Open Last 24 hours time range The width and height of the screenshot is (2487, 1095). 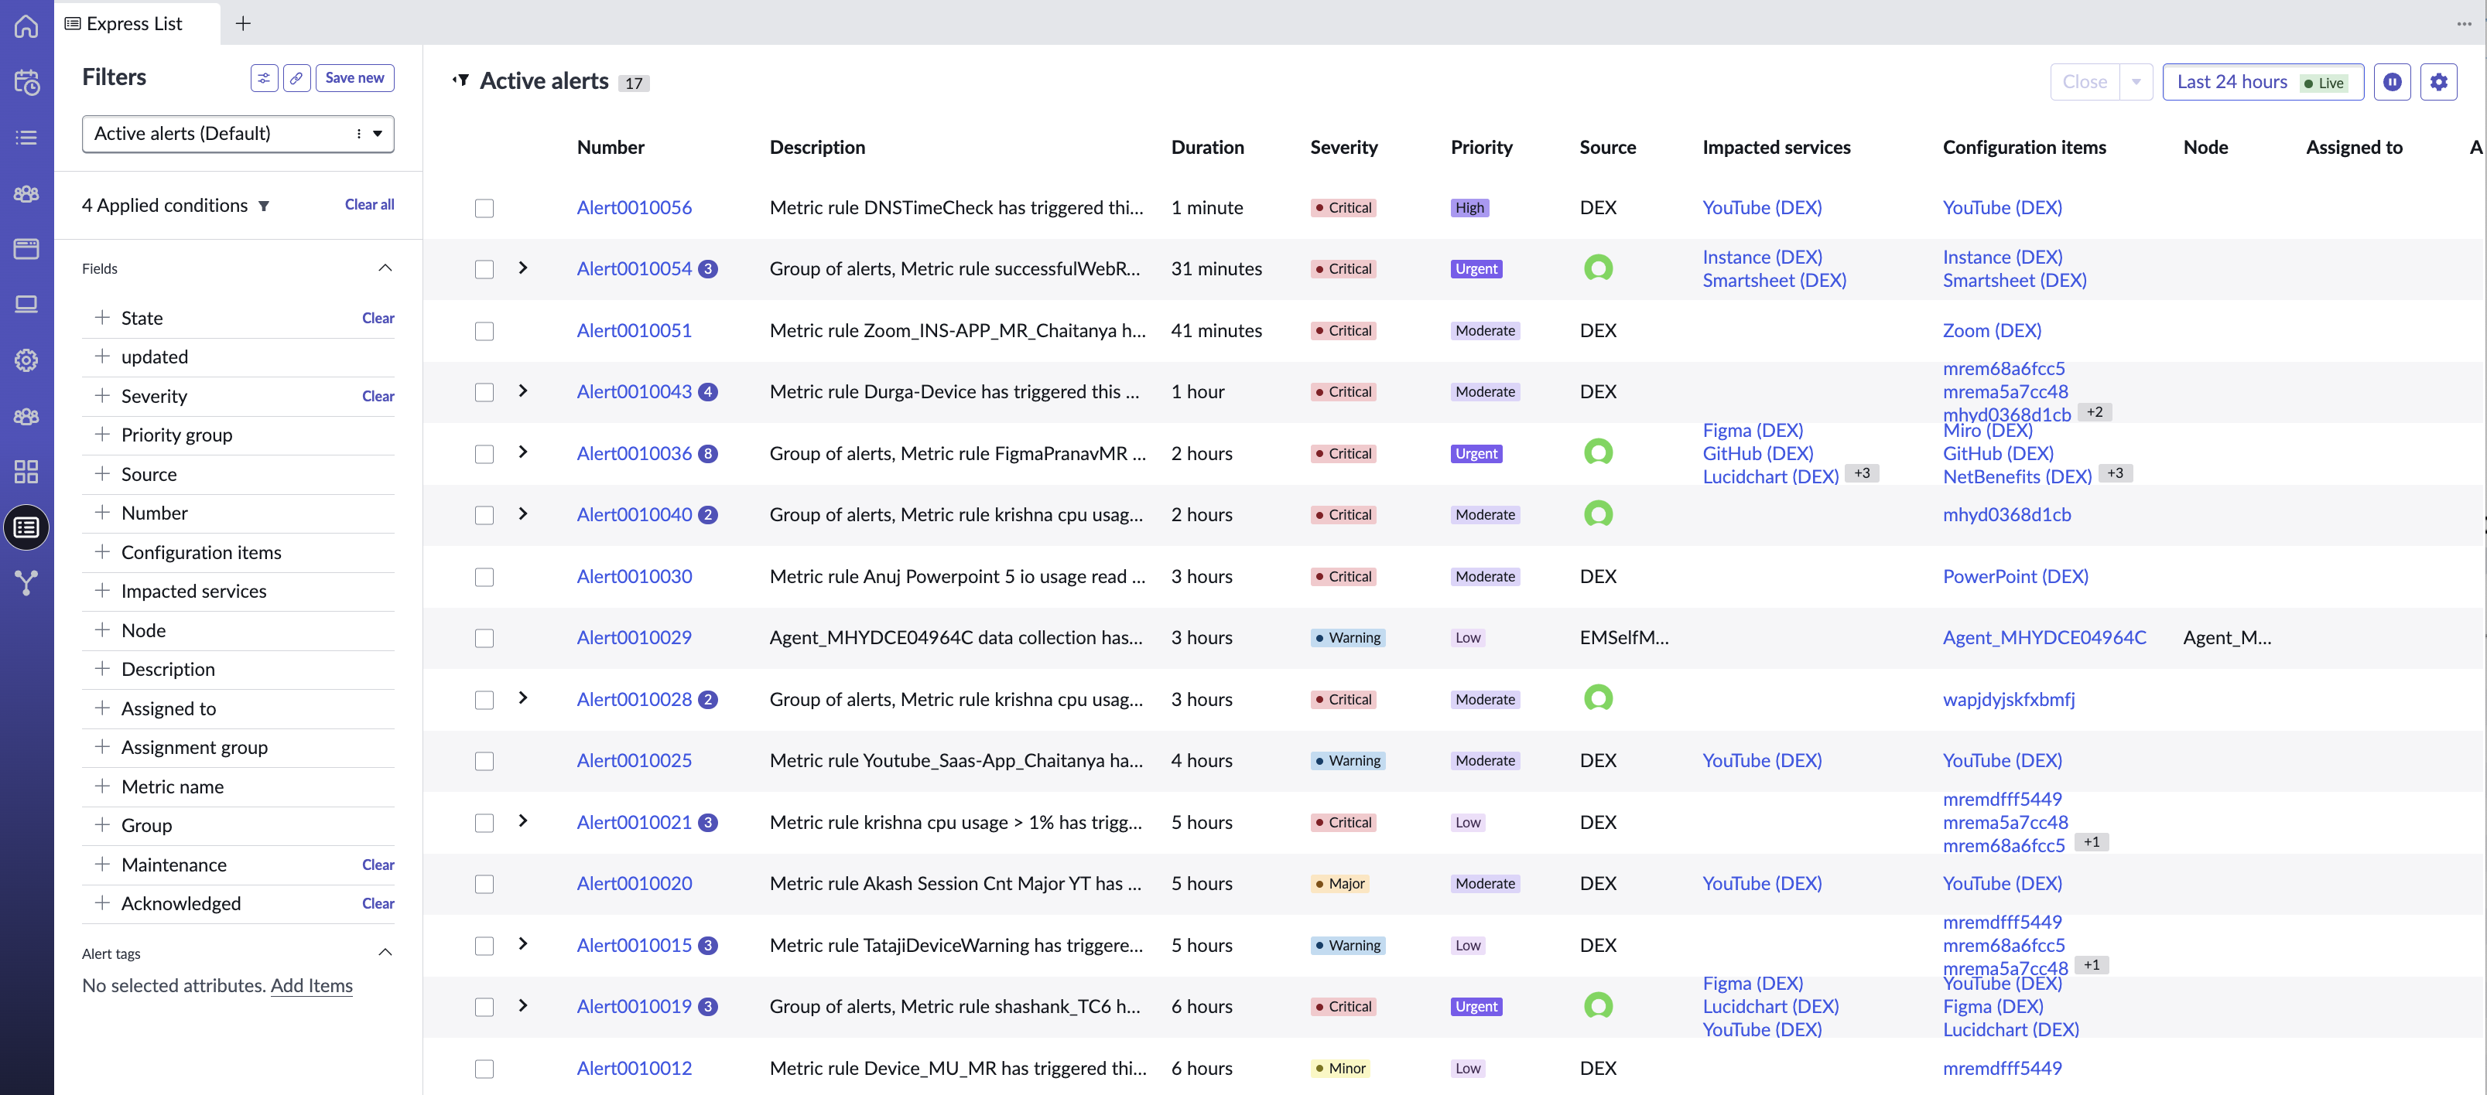(x=2262, y=82)
